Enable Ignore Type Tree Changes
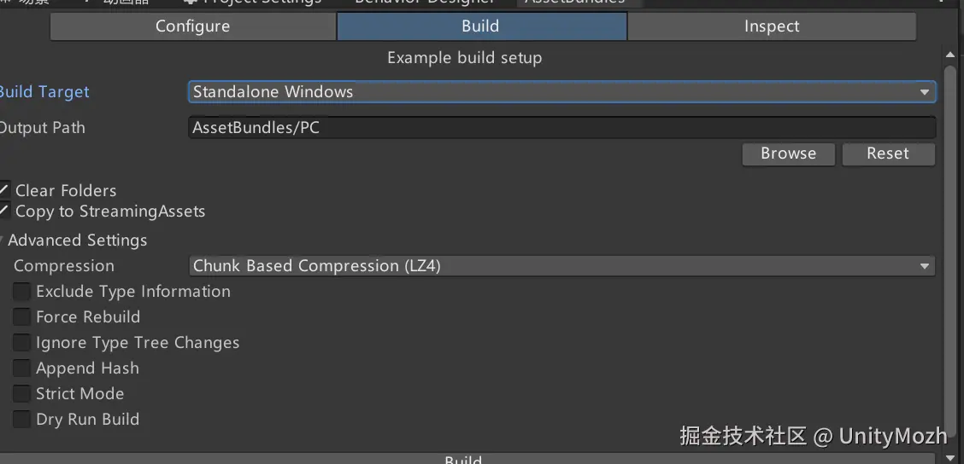The height and width of the screenshot is (464, 964). click(x=21, y=343)
